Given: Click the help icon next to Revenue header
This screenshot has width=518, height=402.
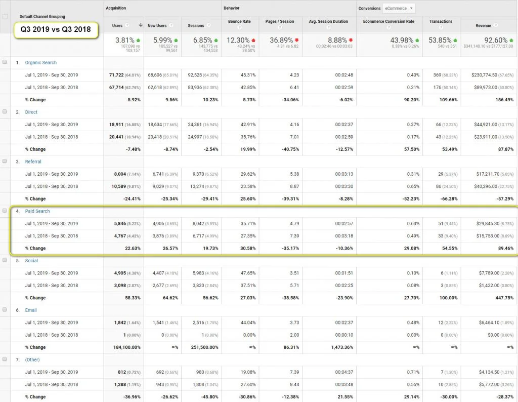Looking at the screenshot, I should pyautogui.click(x=496, y=25).
